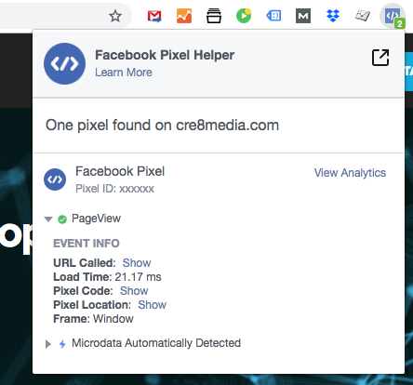Click the bookmark star icon
Screen dimensions: 413x385
tap(115, 16)
